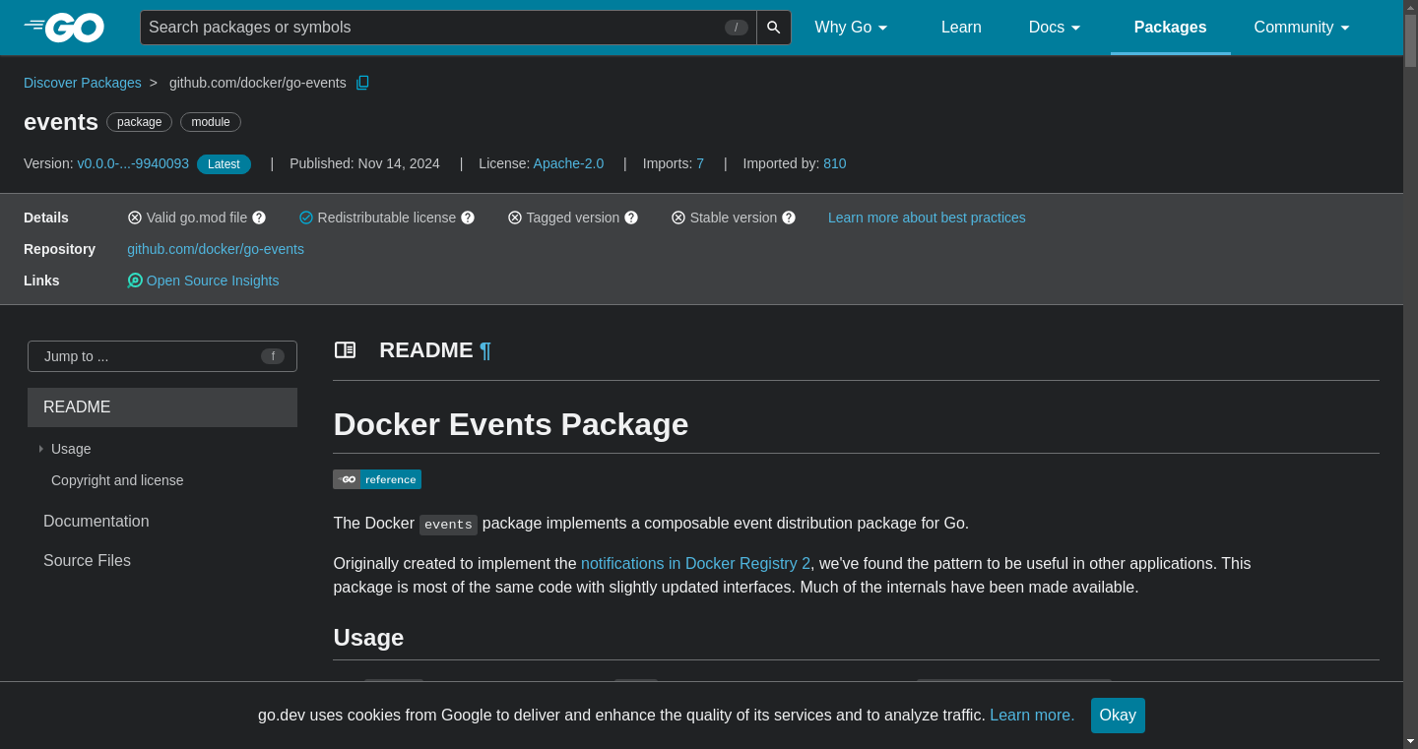Viewport: 1418px width, 749px height.
Task: Click help icon next to Tagged version
Action: (x=631, y=218)
